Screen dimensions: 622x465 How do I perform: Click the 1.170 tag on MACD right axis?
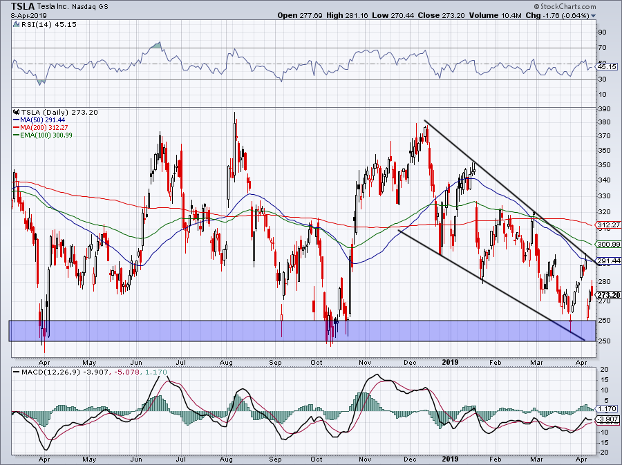click(607, 408)
